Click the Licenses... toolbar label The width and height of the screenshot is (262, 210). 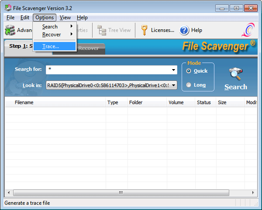click(x=162, y=30)
